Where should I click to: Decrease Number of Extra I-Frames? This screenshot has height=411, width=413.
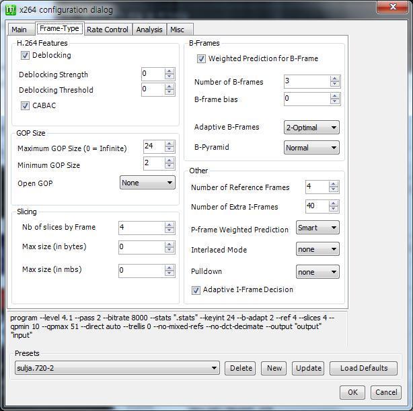pos(334,210)
